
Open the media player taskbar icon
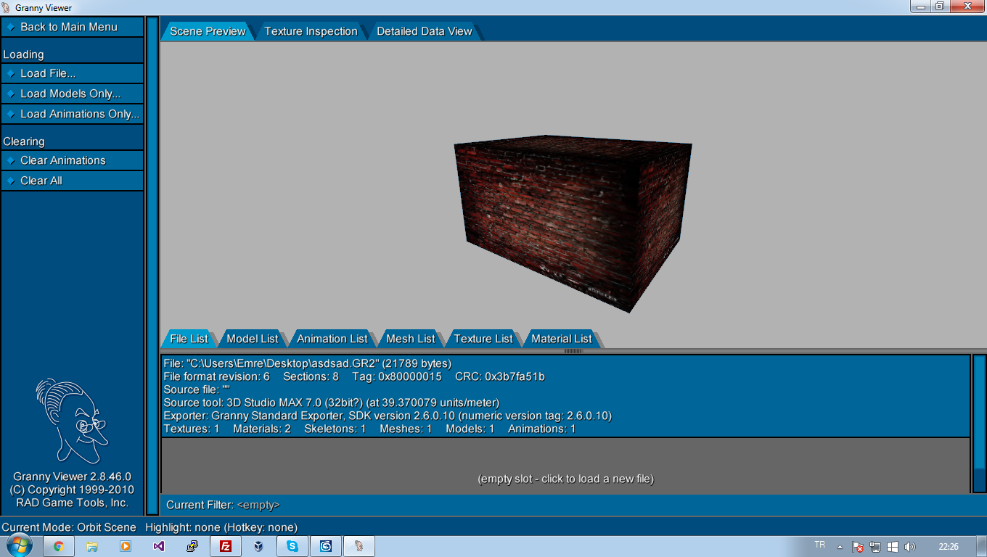click(x=126, y=546)
